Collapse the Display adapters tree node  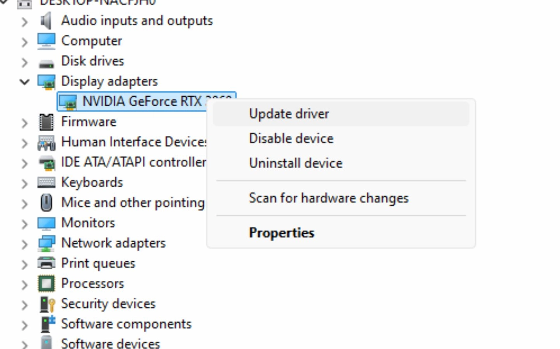(24, 81)
